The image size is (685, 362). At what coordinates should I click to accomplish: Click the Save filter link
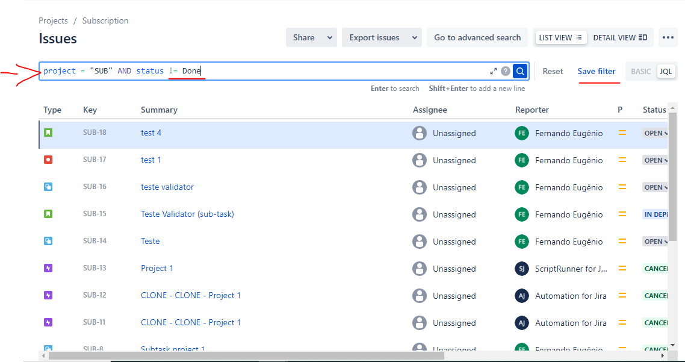597,70
